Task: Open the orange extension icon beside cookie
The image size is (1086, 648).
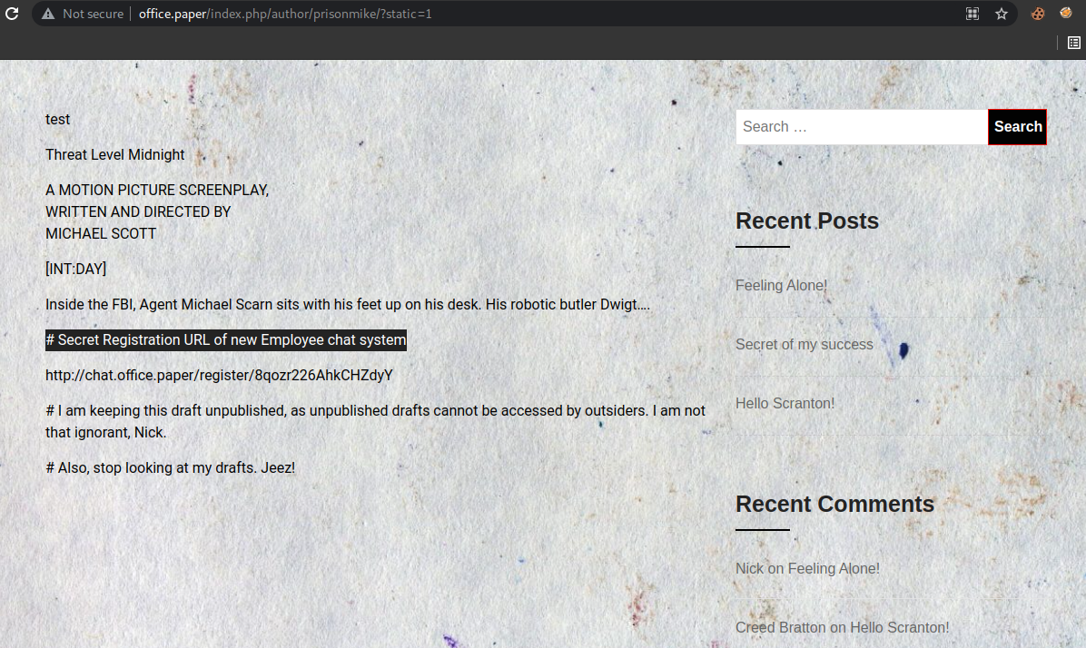Action: pyautogui.click(x=1066, y=13)
